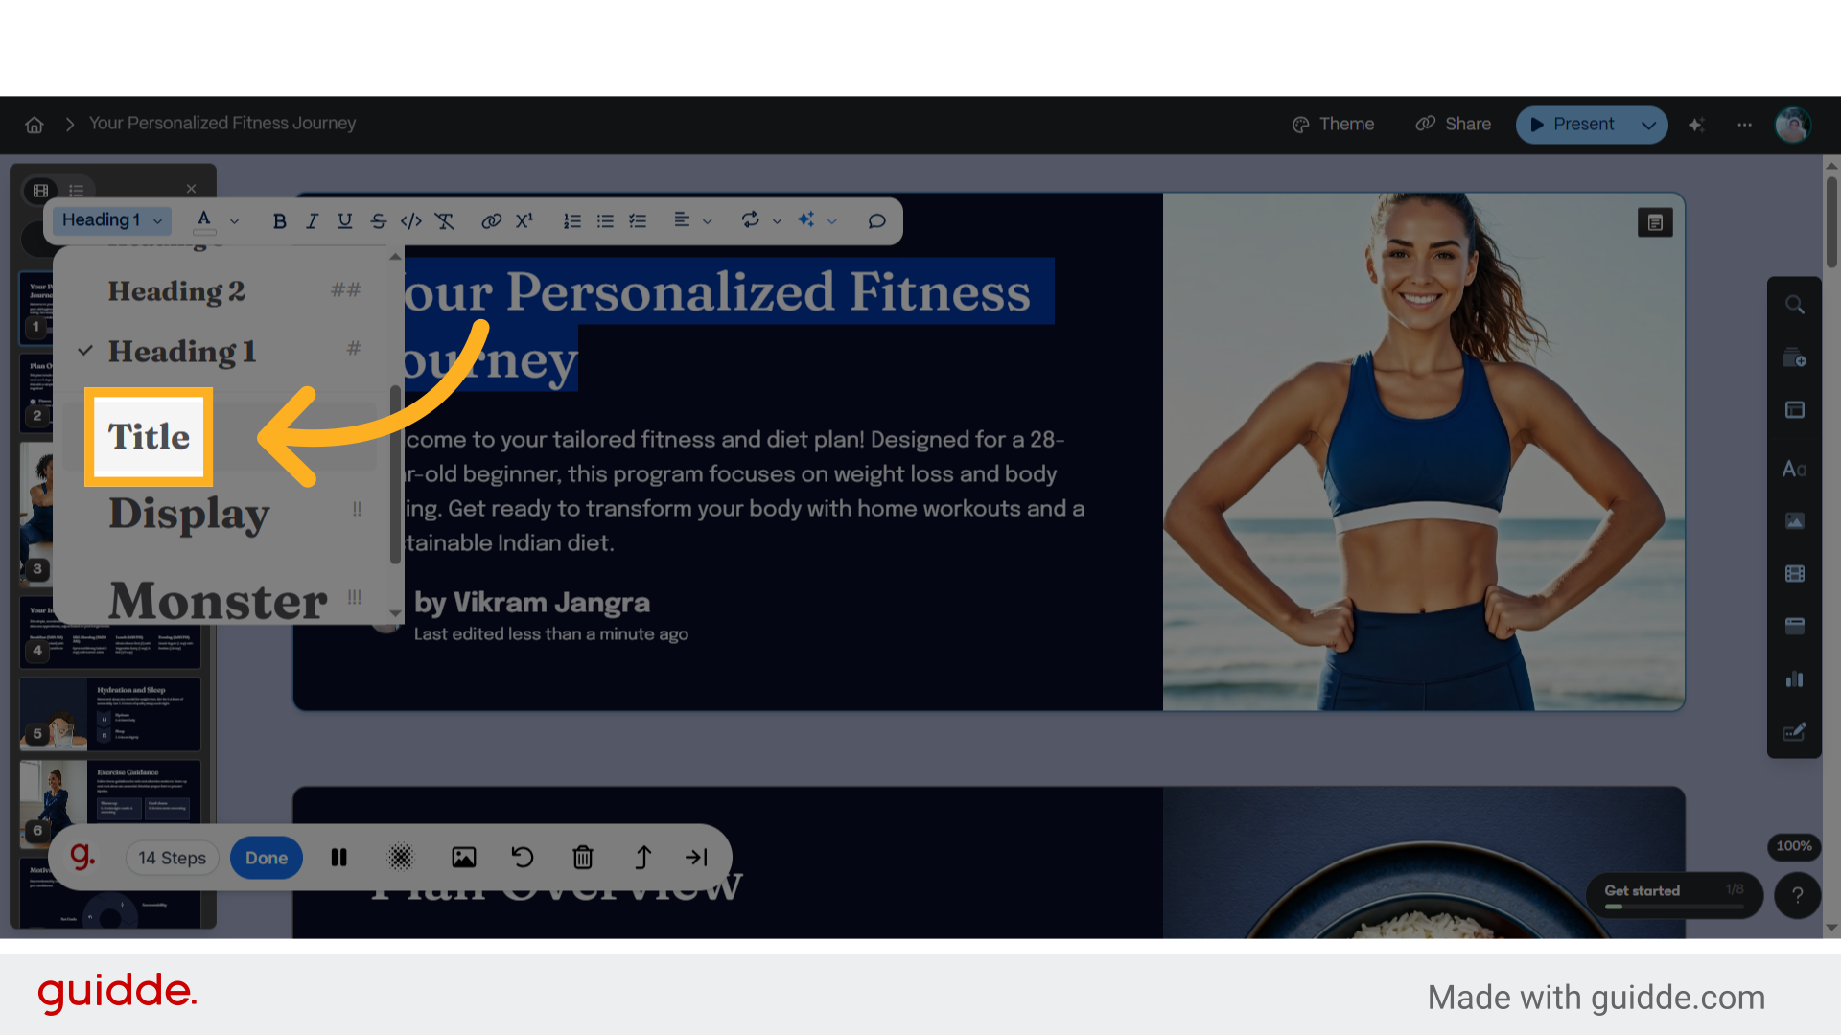Click the screenshot image icon in recorder bar
The width and height of the screenshot is (1841, 1035).
click(464, 858)
